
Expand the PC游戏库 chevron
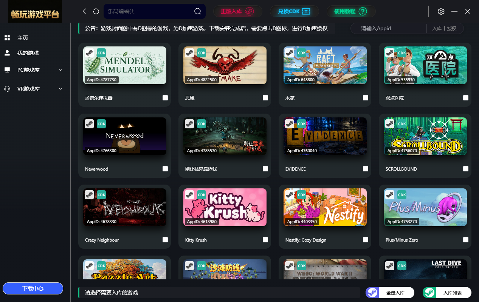tap(60, 70)
